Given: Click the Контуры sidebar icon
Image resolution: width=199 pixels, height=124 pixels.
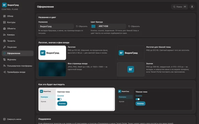Looking at the screenshot, I should coord(4,22).
